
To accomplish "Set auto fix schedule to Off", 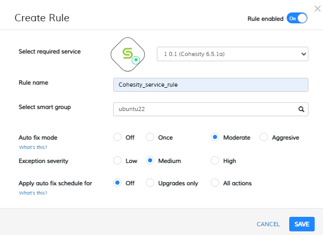I will tap(117, 183).
